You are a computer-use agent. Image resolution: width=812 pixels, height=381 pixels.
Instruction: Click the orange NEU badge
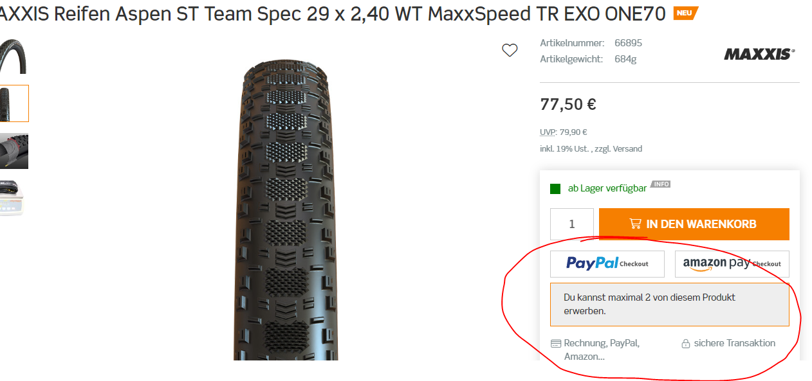pos(685,13)
